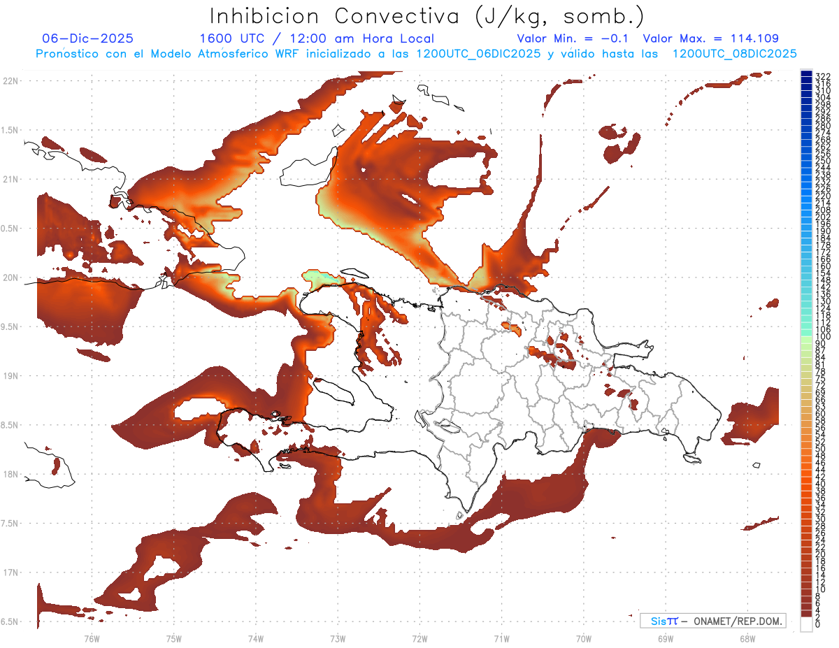Image resolution: width=839 pixels, height=648 pixels.
Task: Click the 8.5N latitude label
Action: coord(10,425)
